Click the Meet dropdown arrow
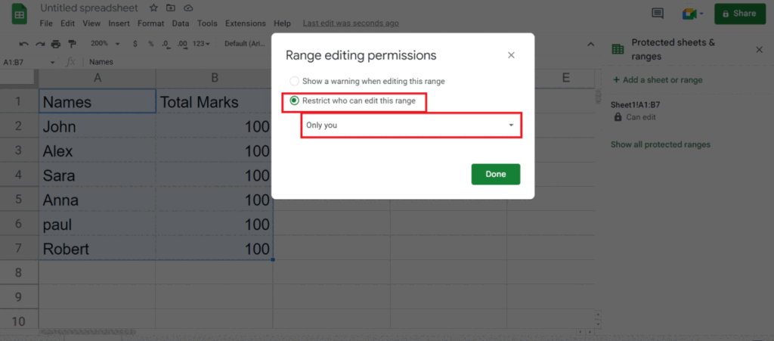 click(701, 14)
